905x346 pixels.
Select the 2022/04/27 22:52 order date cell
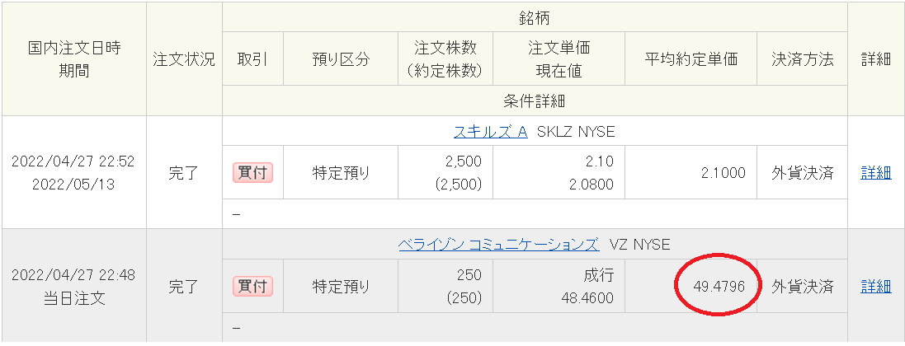[73, 162]
